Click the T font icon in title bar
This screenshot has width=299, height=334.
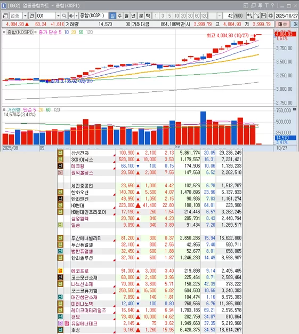click(x=266, y=6)
